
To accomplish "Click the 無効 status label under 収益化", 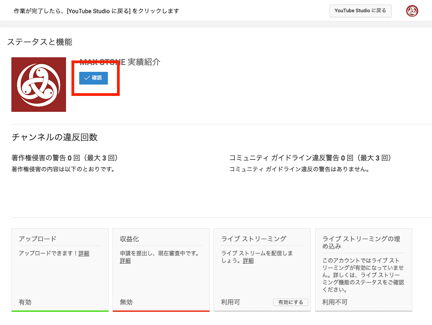I will 126,302.
